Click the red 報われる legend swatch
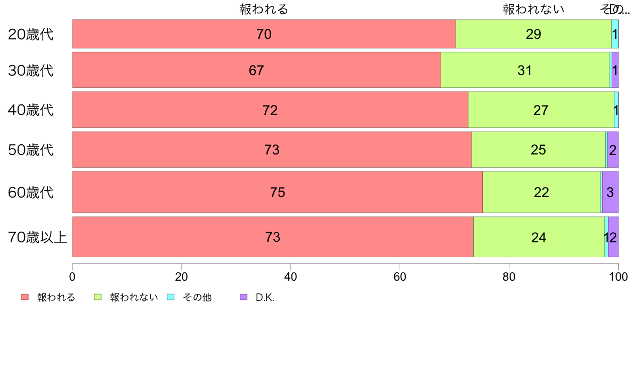This screenshot has height=392, width=633. pyautogui.click(x=25, y=297)
